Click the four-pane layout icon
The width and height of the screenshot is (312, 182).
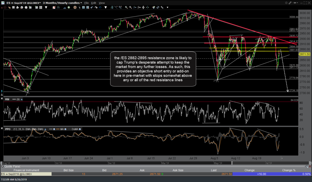pos(41,7)
